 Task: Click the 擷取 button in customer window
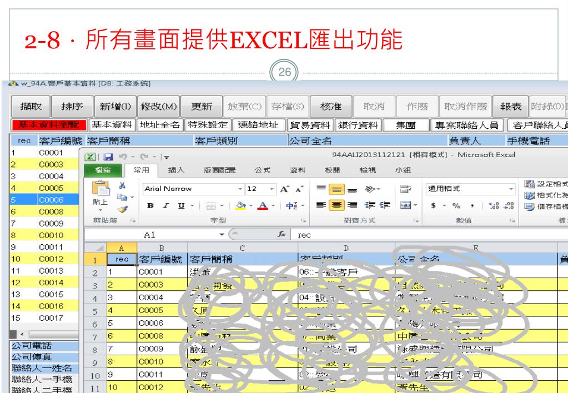(x=31, y=107)
